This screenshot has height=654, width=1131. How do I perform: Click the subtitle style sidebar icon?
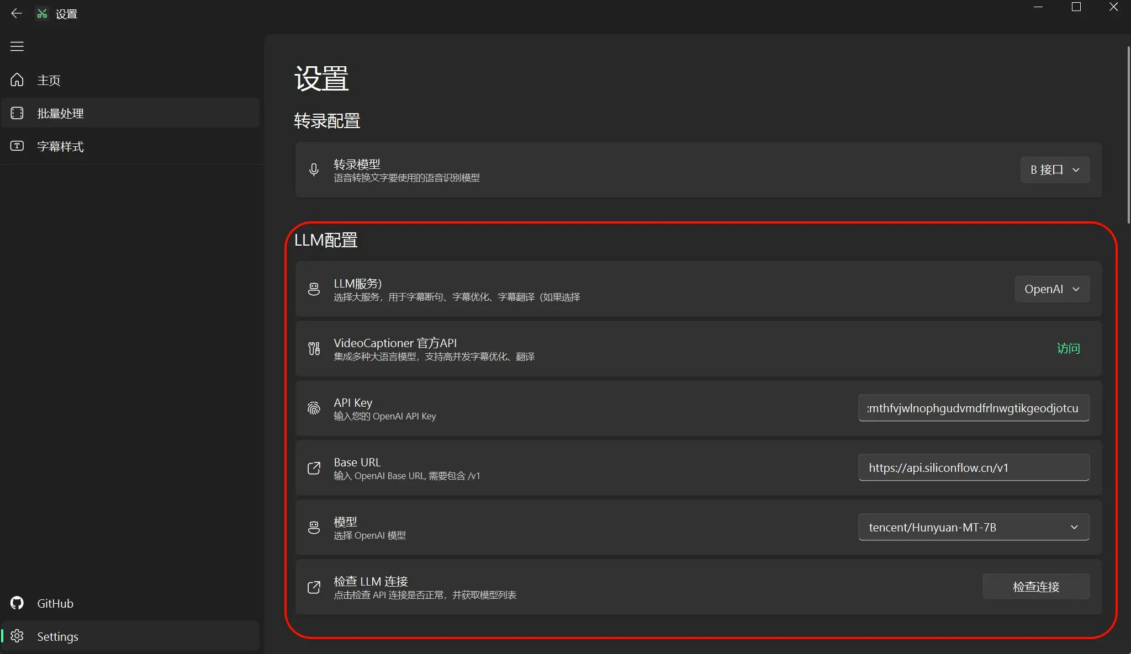(17, 146)
